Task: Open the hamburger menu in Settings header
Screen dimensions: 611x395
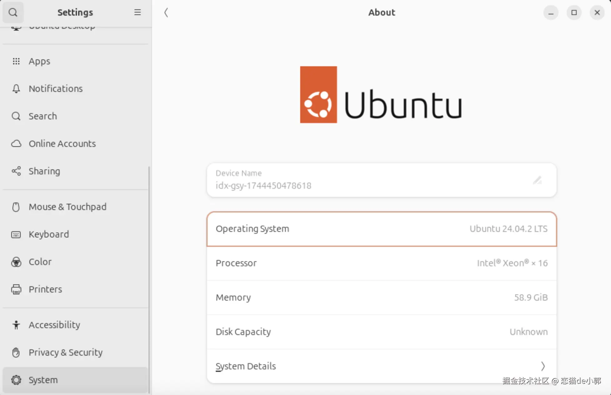Action: click(137, 12)
